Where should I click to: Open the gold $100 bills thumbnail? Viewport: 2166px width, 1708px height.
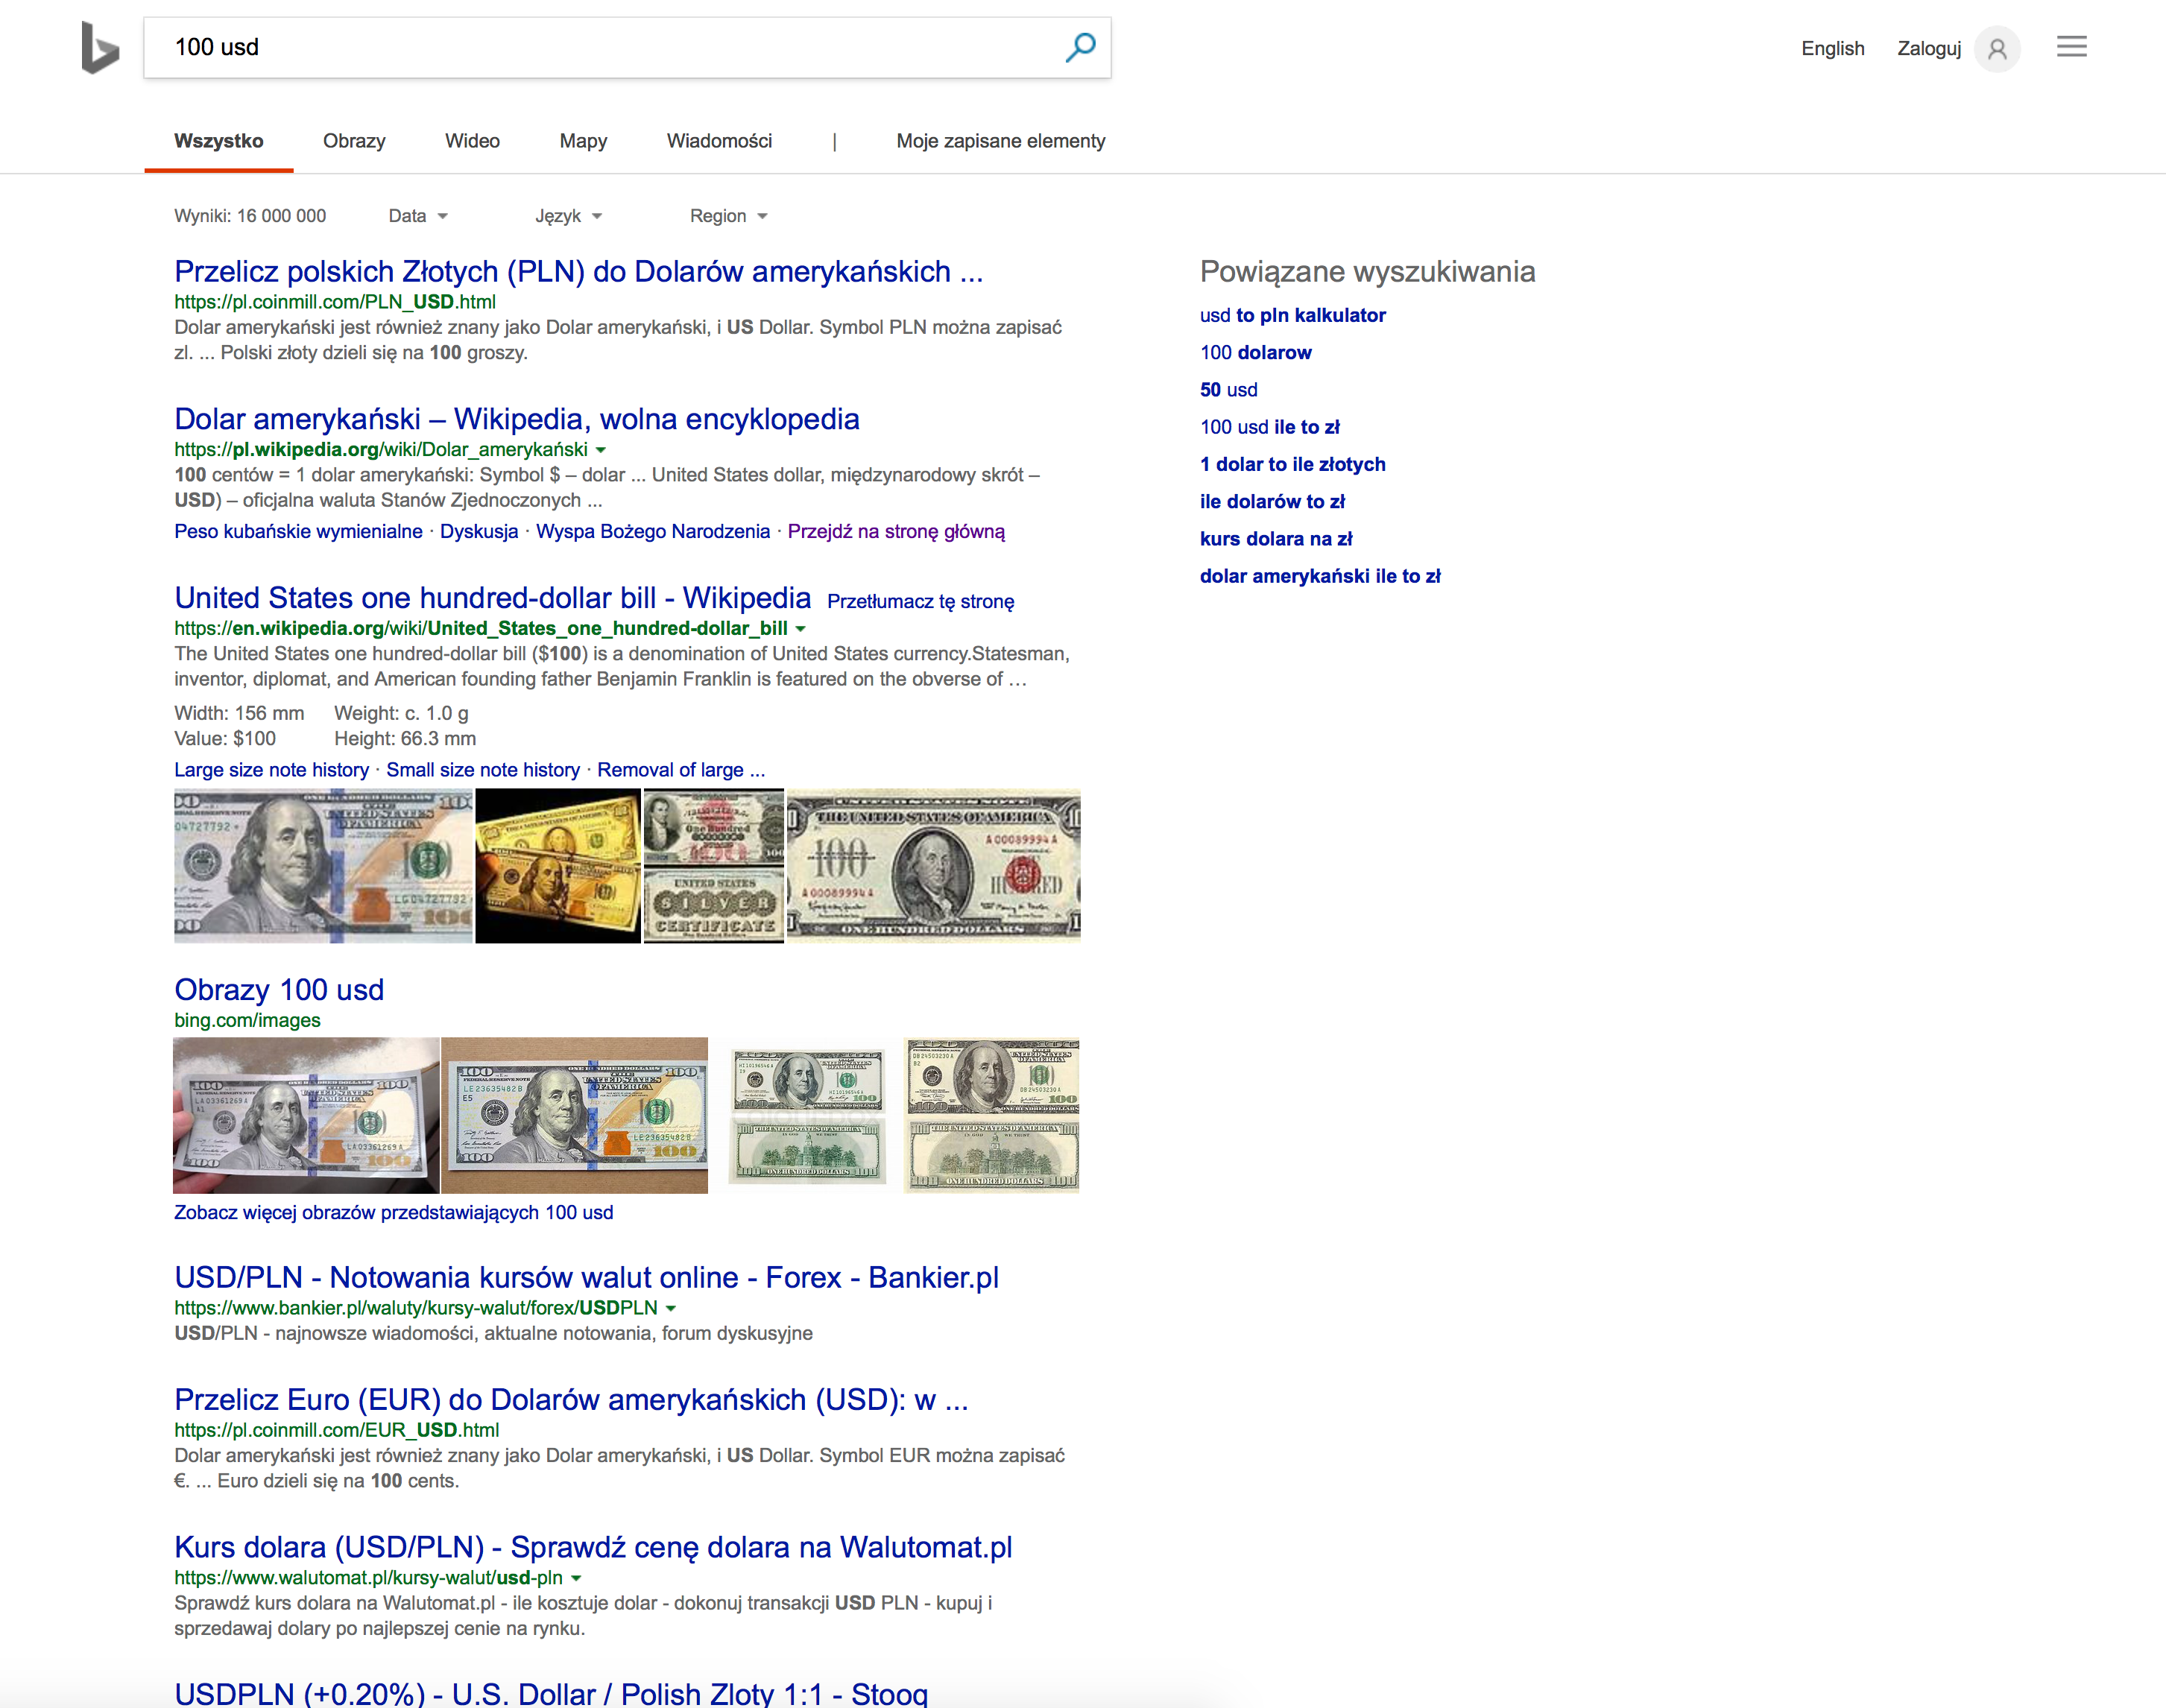[558, 866]
